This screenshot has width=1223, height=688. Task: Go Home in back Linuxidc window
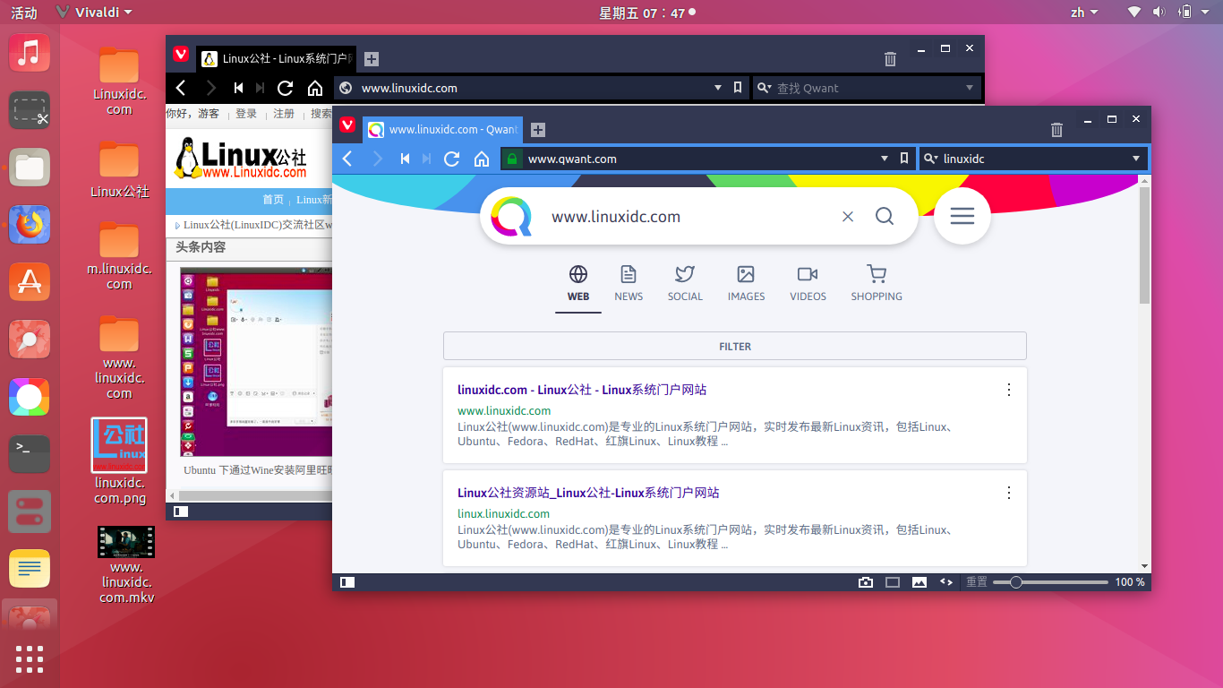315,88
